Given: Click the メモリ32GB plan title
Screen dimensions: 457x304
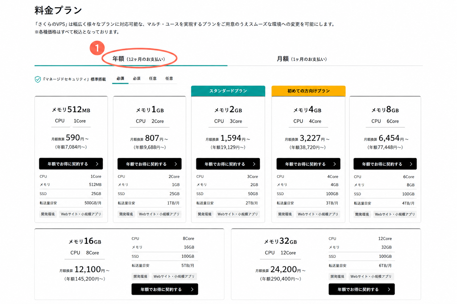Looking at the screenshot, I should [x=281, y=241].
